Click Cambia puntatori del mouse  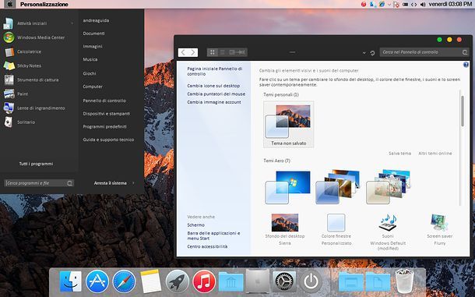point(216,94)
